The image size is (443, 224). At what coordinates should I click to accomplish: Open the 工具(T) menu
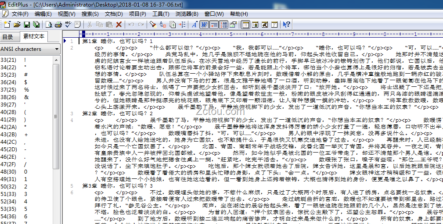pos(161,14)
